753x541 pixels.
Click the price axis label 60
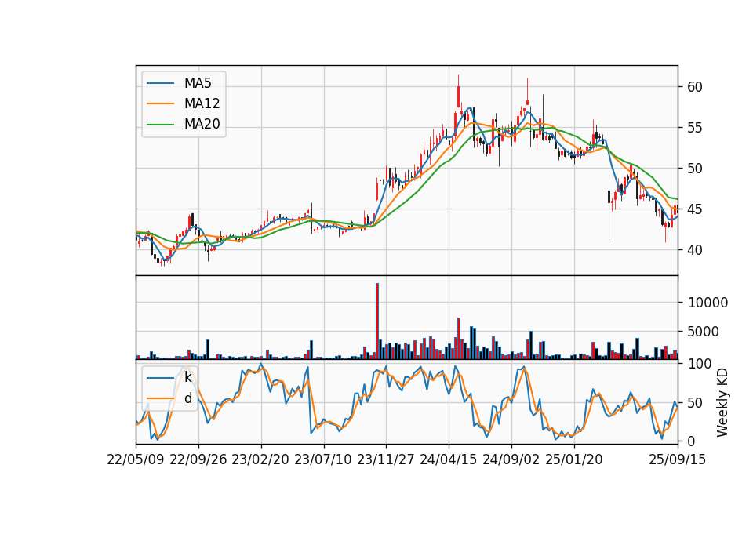tap(695, 87)
